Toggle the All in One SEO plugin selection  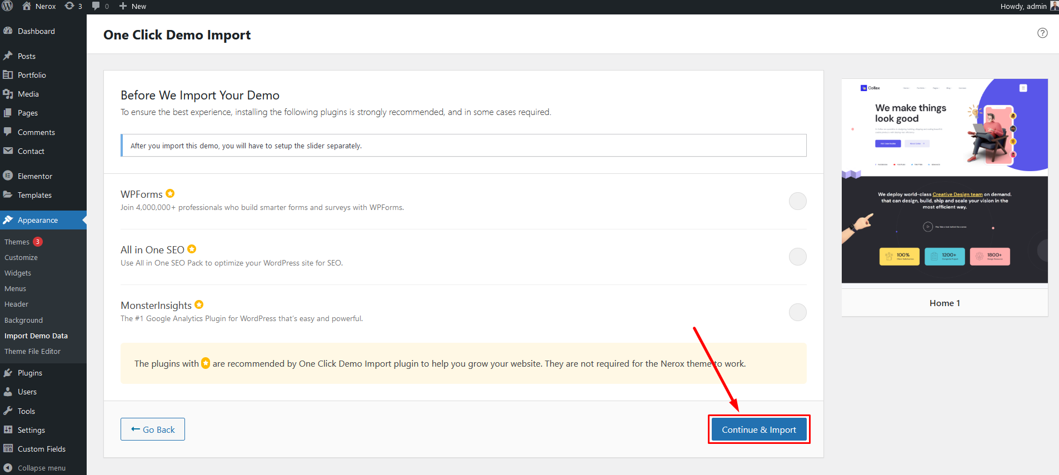(x=798, y=257)
